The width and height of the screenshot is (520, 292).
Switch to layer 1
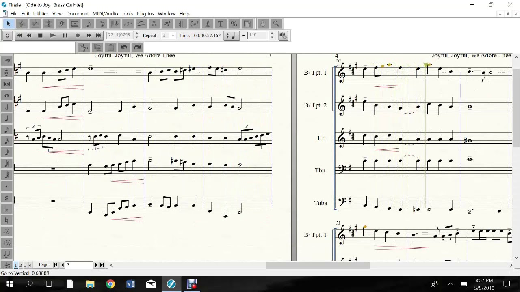(x=16, y=265)
